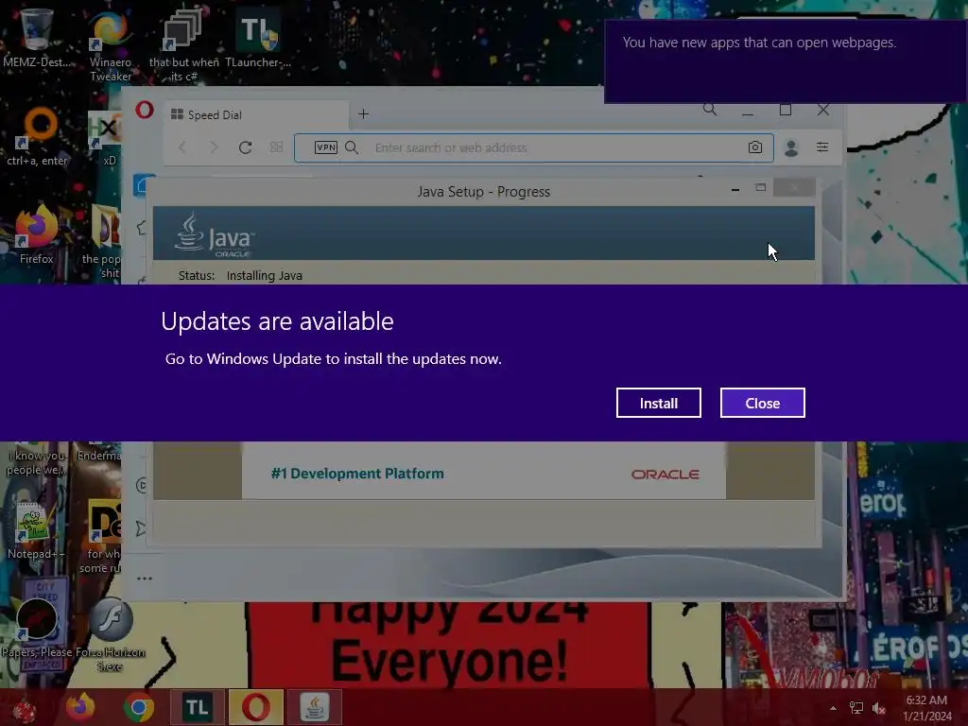Open the Notepad++ desktop shortcut
Viewport: 968px width, 726px height.
pos(36,531)
